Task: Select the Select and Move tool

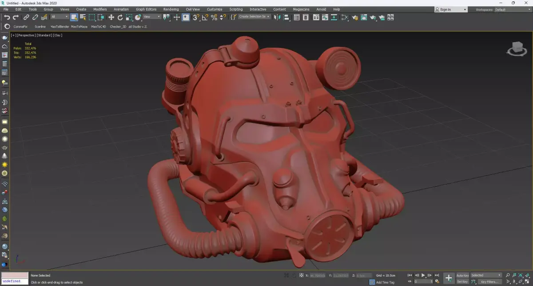Action: coord(111,17)
